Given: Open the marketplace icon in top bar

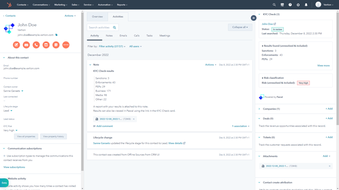Looking at the screenshot, I should pyautogui.click(x=282, y=5).
